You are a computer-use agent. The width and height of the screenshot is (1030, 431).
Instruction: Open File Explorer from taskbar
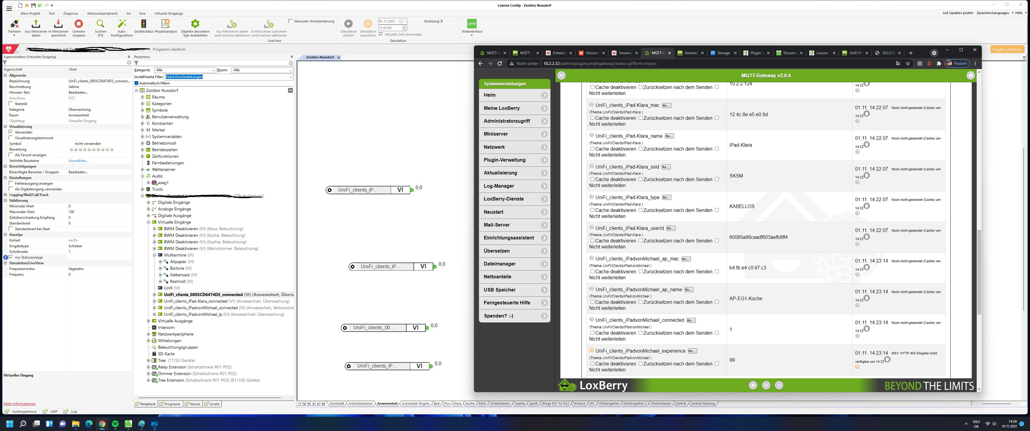(x=75, y=424)
